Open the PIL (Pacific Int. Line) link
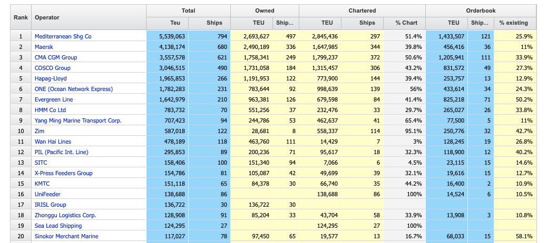Viewport: 547px width, 243px height. (x=62, y=152)
